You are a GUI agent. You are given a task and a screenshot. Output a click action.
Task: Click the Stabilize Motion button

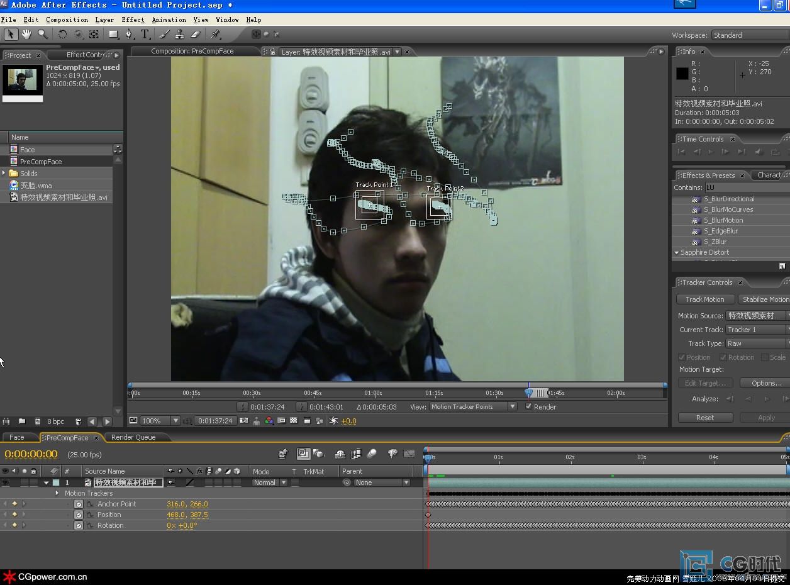point(764,299)
